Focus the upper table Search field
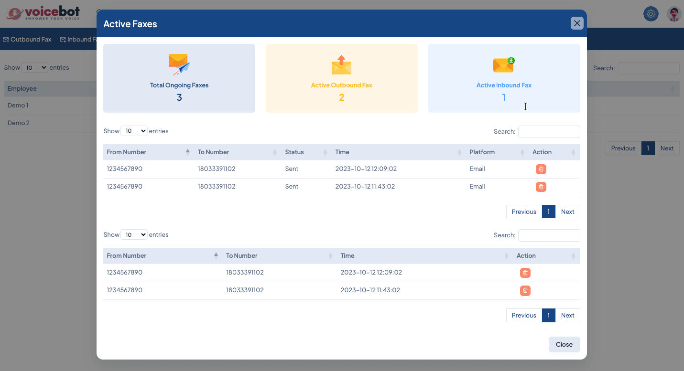Screen dimensions: 684x371 coord(549,131)
